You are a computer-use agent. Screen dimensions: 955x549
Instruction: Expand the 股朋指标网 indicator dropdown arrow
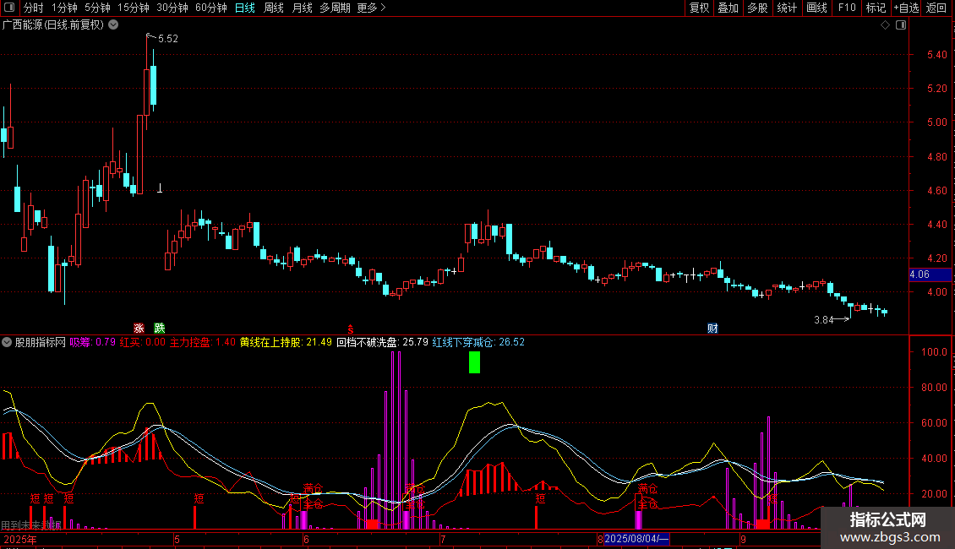point(8,343)
